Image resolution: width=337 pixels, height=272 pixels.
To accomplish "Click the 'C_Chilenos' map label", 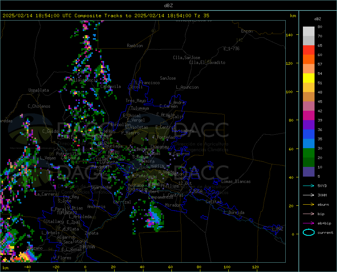I will point(39,106).
